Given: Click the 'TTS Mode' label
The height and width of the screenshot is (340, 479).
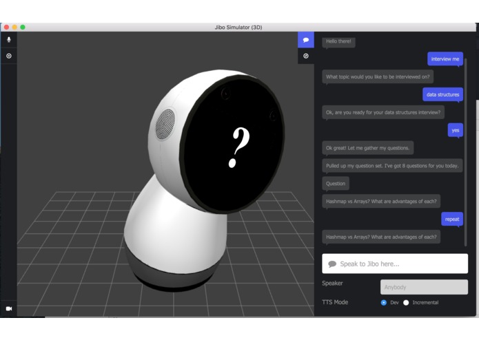Looking at the screenshot, I should pos(335,302).
